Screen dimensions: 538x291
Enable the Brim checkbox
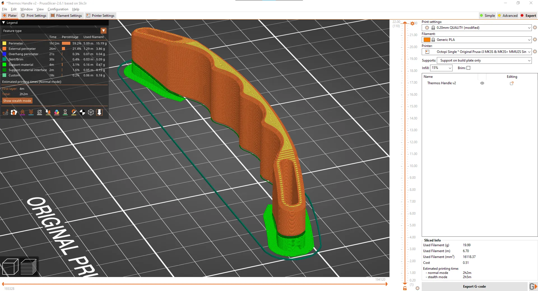click(468, 68)
